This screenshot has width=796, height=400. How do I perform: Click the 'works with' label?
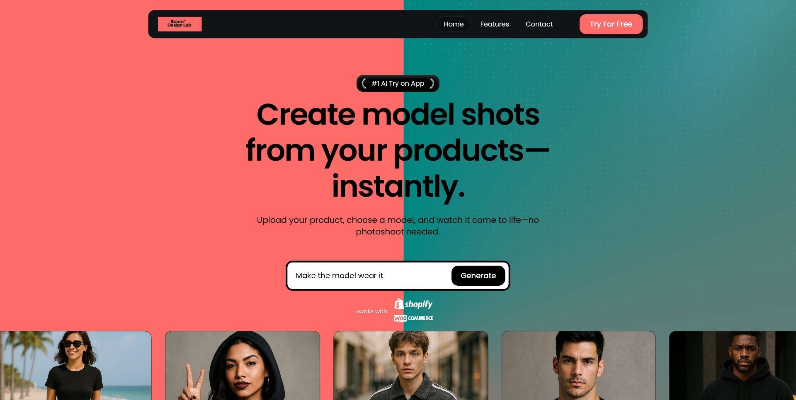[x=372, y=311]
